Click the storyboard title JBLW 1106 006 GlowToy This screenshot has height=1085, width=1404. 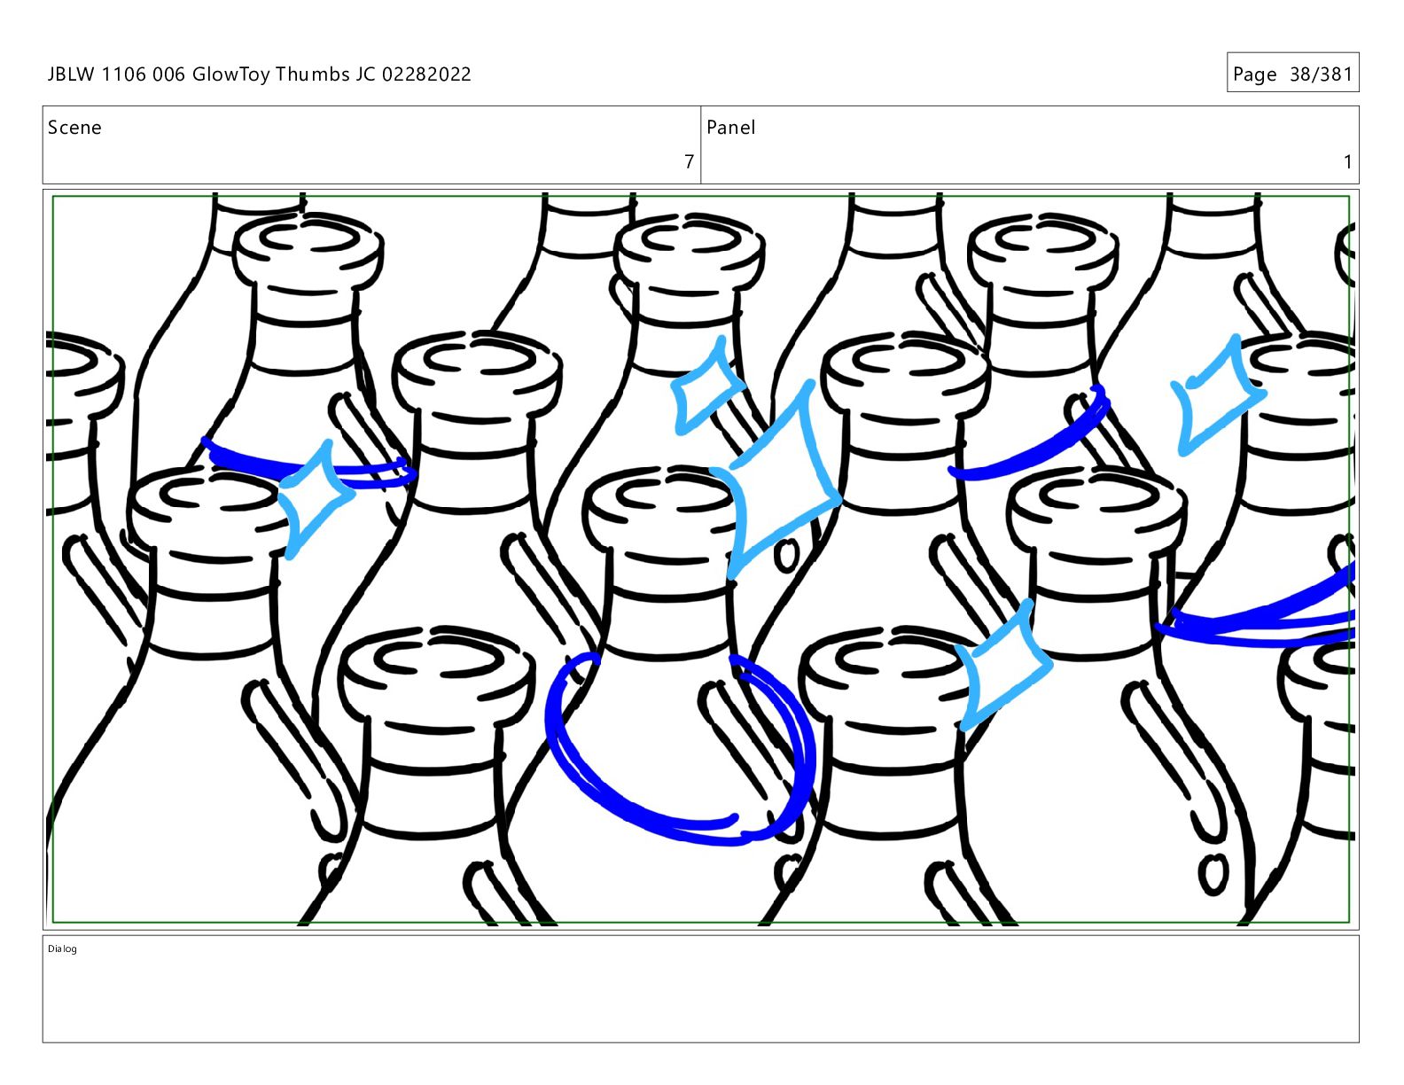pyautogui.click(x=159, y=74)
